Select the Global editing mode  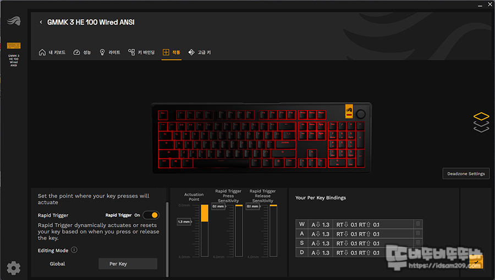(x=57, y=264)
